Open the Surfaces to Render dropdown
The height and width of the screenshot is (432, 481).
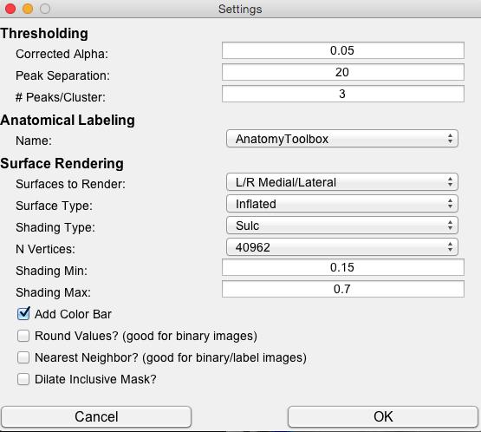pos(342,182)
